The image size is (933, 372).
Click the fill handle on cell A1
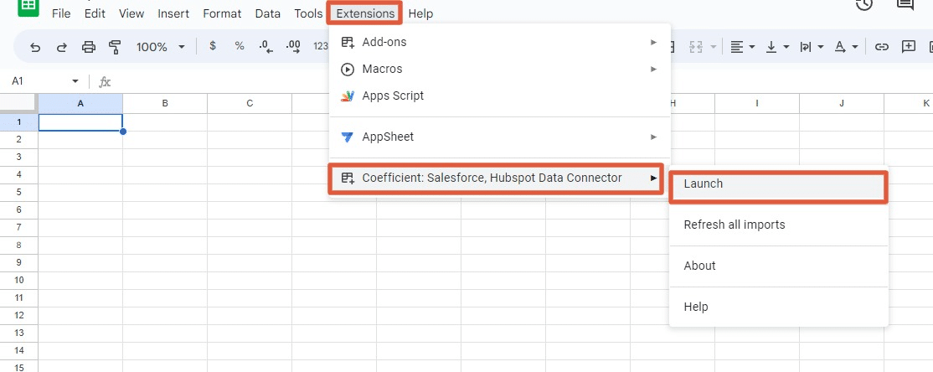(x=123, y=131)
